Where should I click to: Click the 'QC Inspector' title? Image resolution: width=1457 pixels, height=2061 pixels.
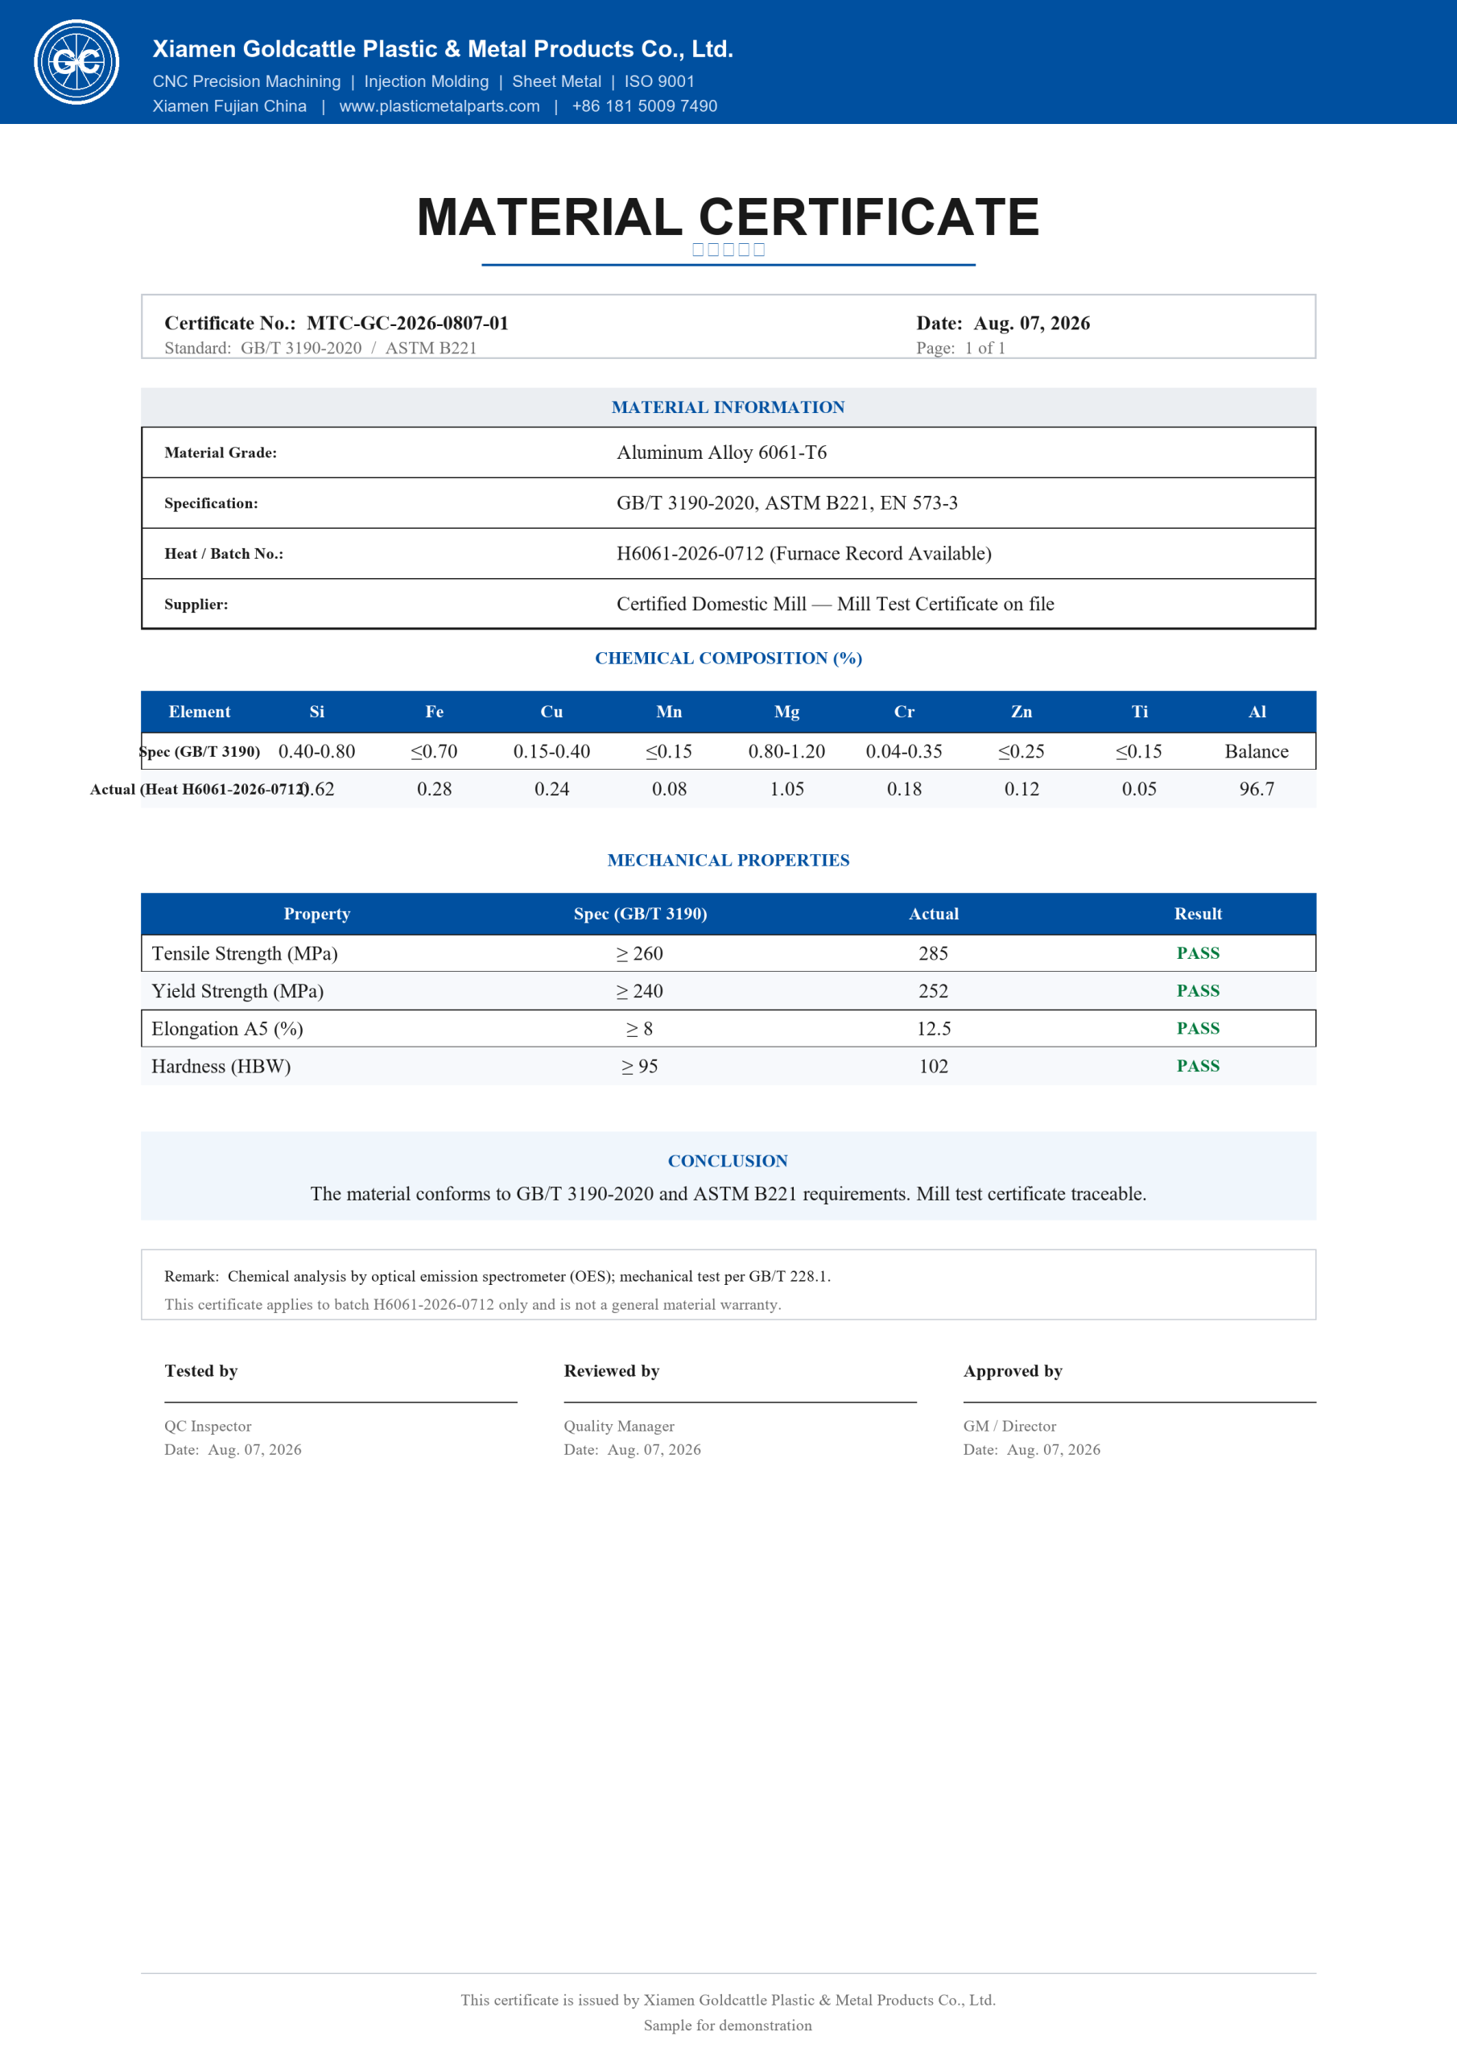208,1427
